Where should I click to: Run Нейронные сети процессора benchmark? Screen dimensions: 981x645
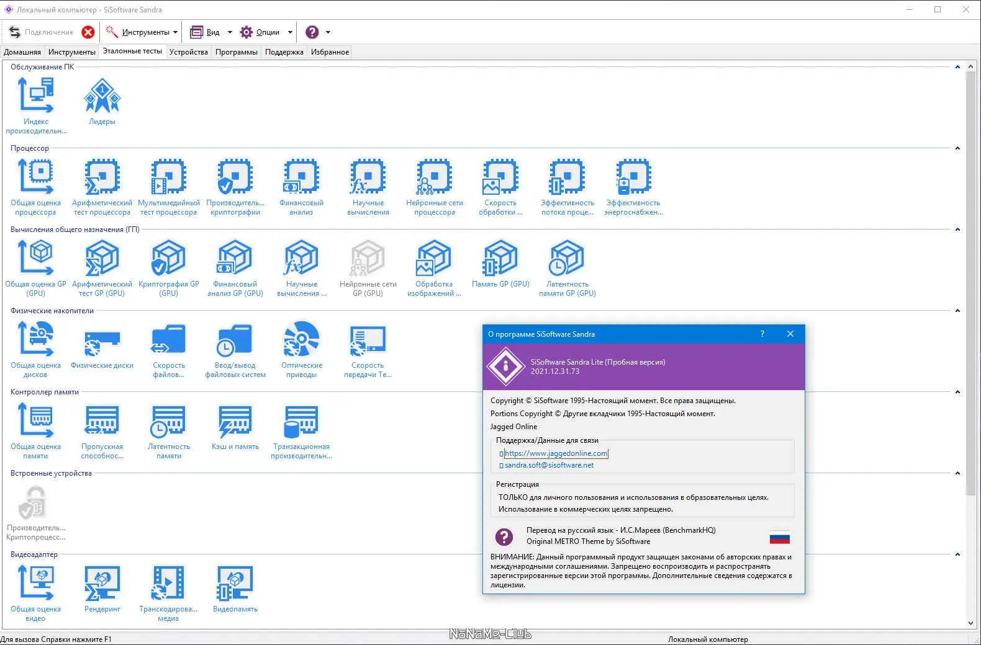[435, 187]
